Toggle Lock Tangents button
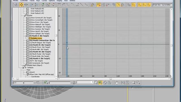The height and width of the screenshot is (102, 181). pos(122,5)
